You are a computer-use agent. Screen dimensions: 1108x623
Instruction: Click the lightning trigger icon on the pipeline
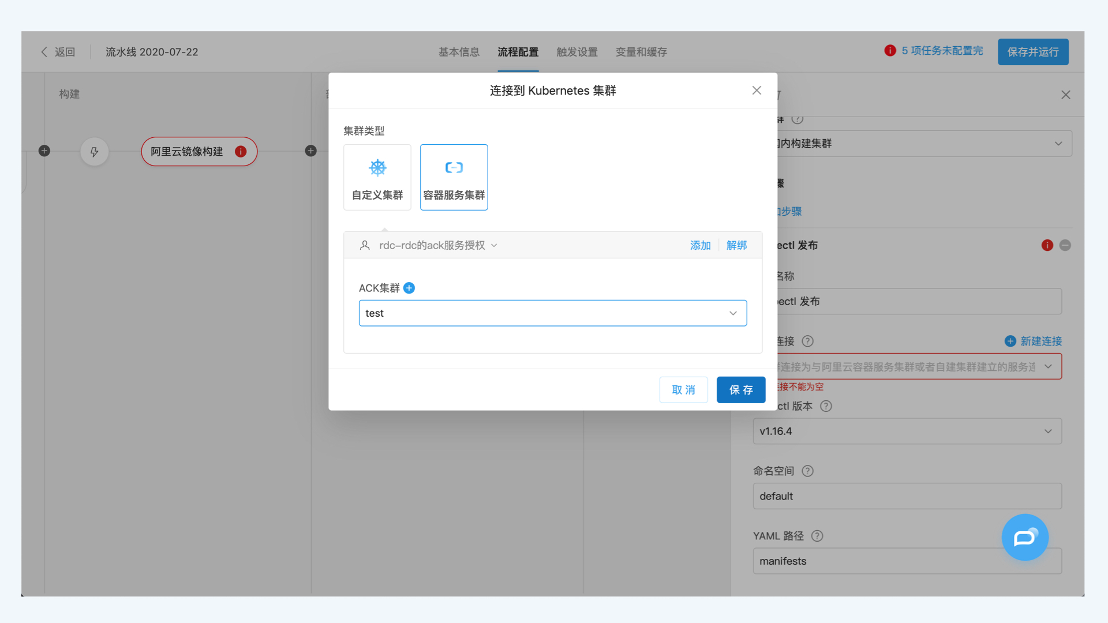point(94,152)
